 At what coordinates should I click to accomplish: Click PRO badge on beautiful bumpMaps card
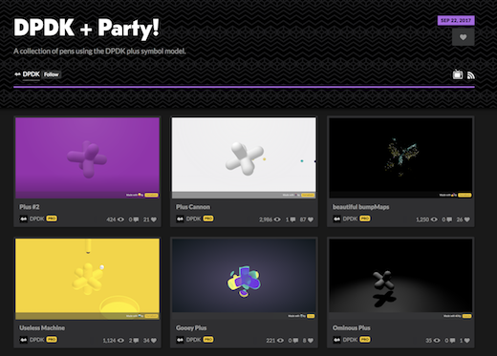365,219
